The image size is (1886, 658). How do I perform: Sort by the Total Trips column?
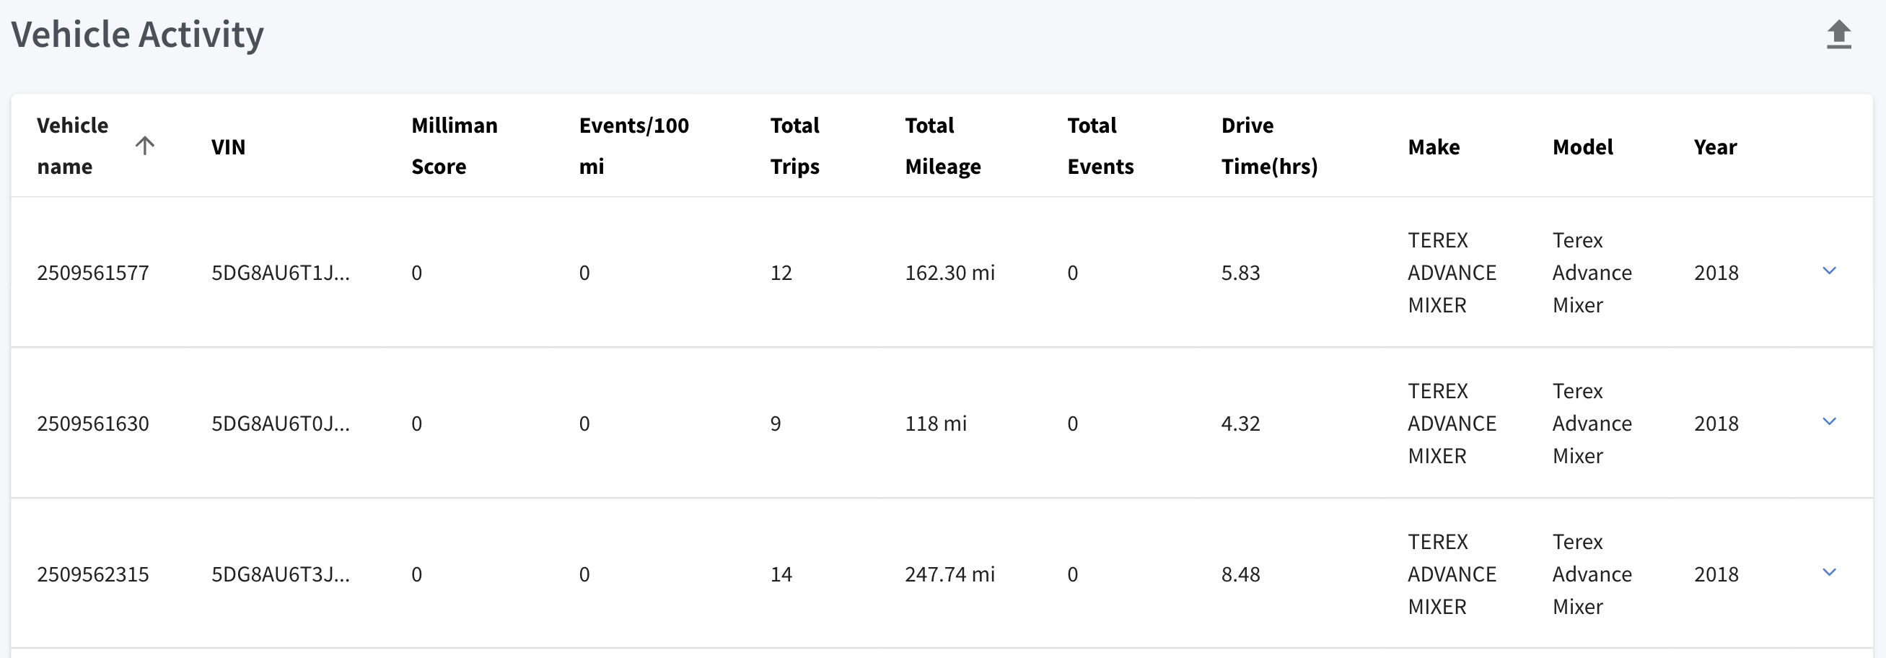pos(794,146)
